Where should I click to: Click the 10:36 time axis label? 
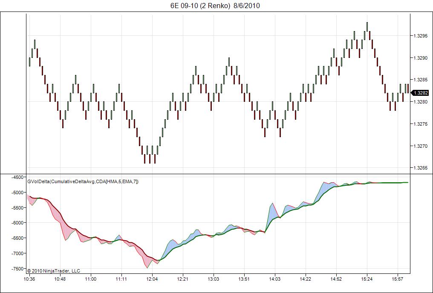(x=29, y=279)
